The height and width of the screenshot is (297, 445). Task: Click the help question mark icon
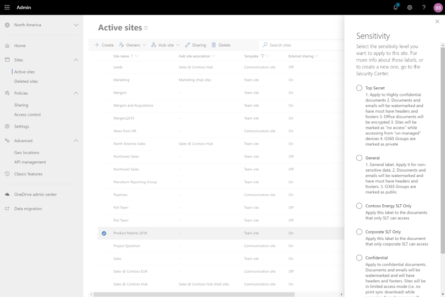(x=424, y=7)
